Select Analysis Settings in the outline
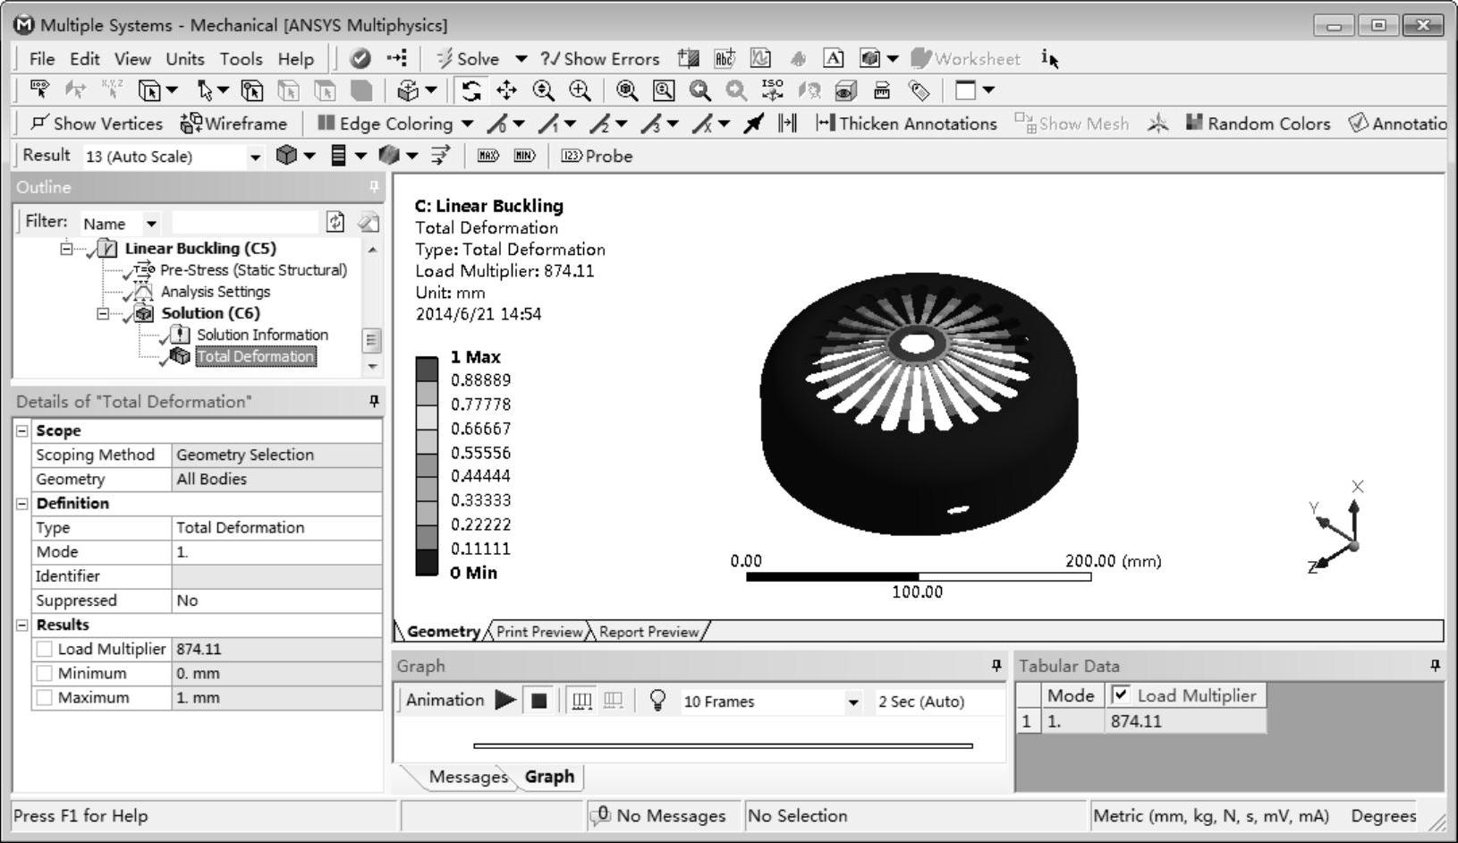This screenshot has height=843, width=1458. coord(215,292)
